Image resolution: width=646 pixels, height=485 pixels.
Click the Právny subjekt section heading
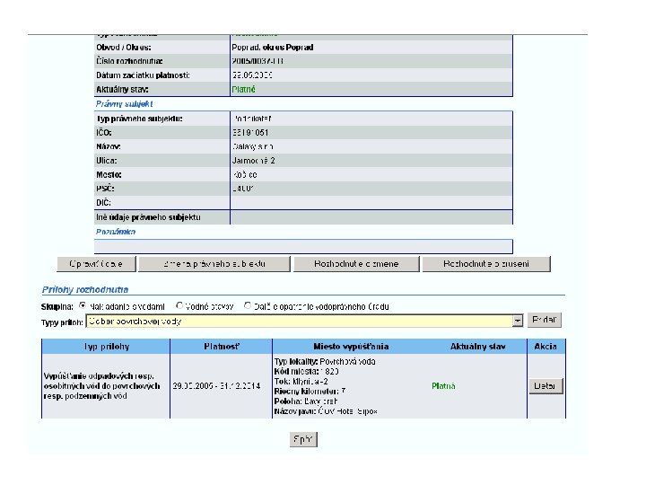(x=124, y=104)
